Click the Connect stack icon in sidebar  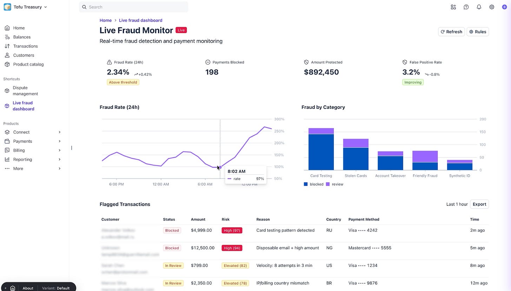(7, 132)
